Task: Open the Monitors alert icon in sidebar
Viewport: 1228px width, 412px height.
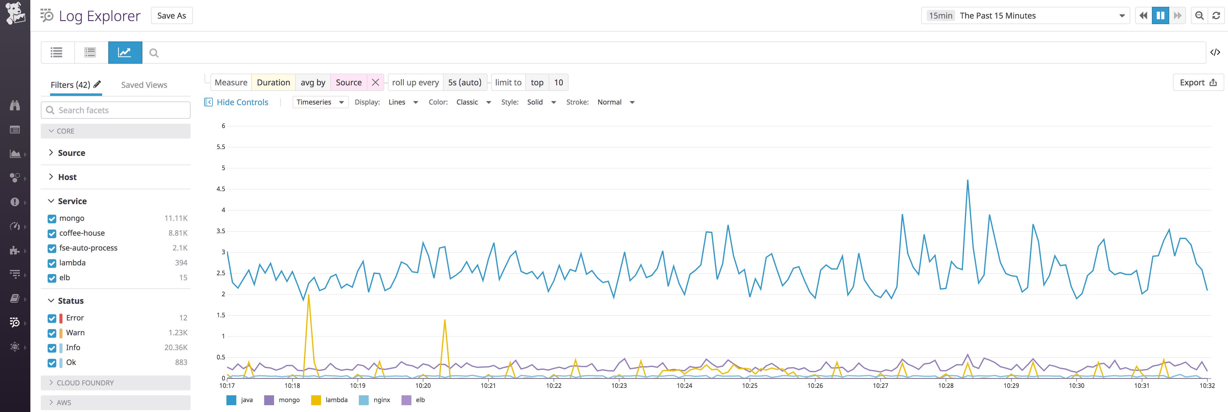Action: tap(15, 202)
